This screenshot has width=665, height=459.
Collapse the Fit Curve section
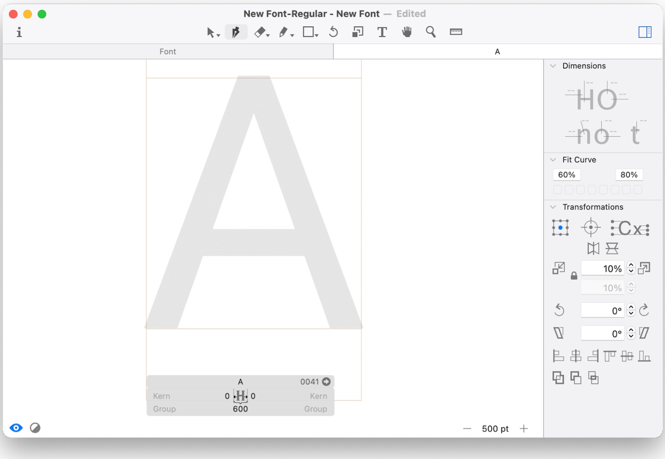[x=553, y=160]
